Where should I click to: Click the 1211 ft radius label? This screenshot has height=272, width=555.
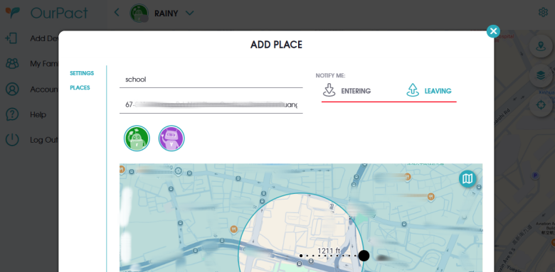click(x=329, y=251)
